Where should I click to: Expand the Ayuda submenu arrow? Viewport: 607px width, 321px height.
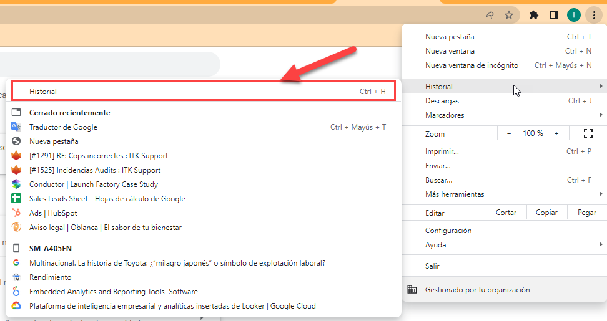click(600, 244)
